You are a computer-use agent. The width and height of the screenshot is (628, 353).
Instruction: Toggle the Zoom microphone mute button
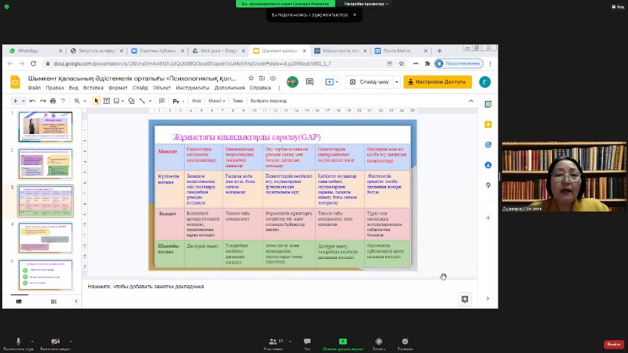tap(18, 342)
